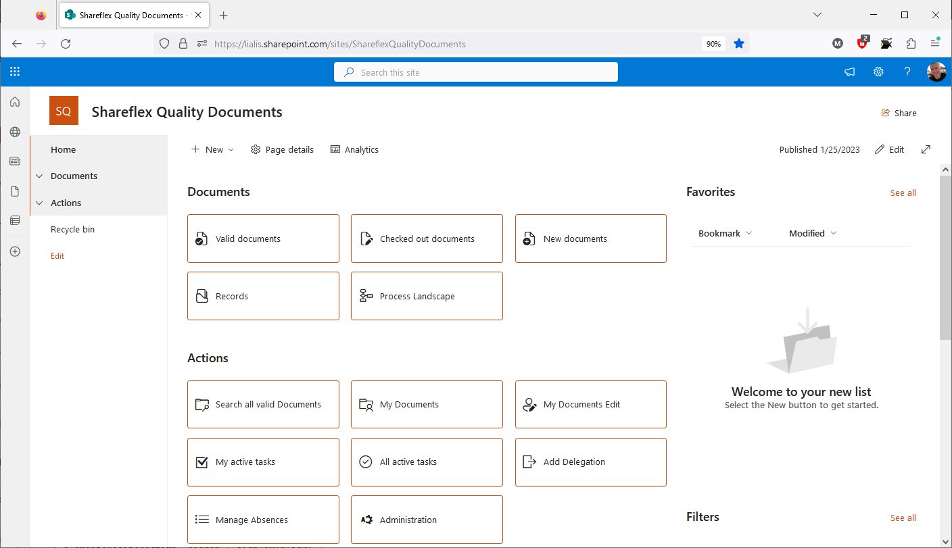
Task: Open My sites globe icon in app bar
Action: (15, 132)
